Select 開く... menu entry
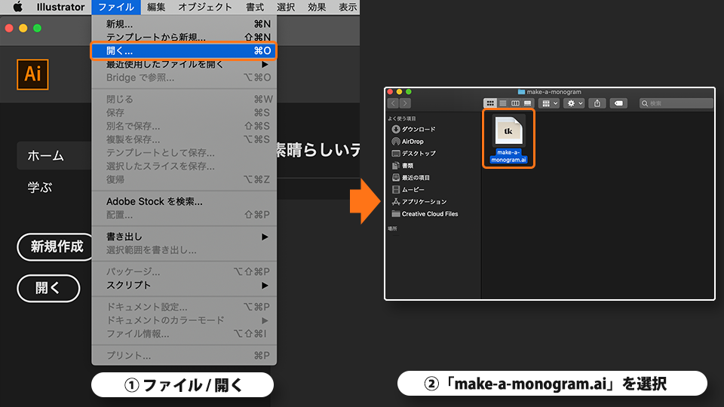Viewport: 724px width, 407px height. (x=184, y=50)
